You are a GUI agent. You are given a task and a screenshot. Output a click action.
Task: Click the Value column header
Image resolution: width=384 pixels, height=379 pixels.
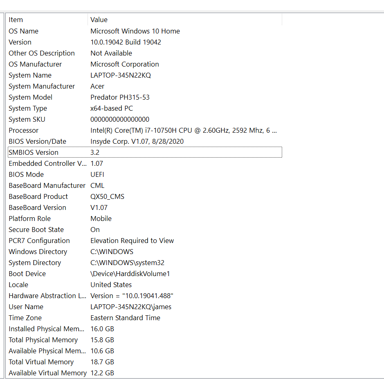(x=185, y=20)
